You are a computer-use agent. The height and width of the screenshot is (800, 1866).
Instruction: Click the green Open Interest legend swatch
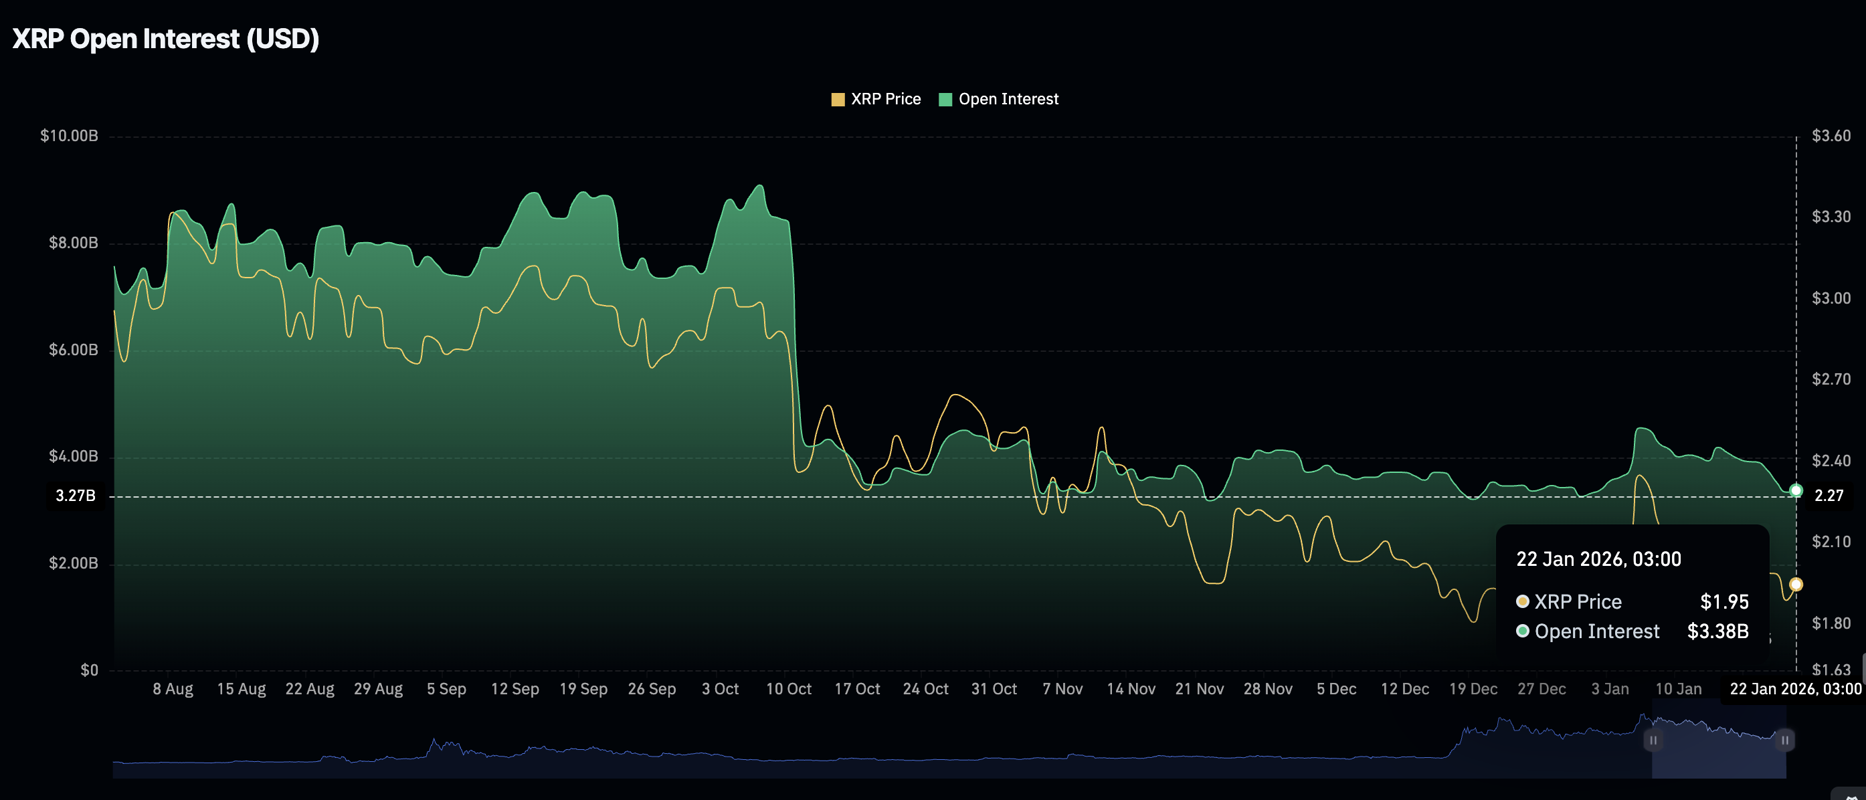coord(945,100)
